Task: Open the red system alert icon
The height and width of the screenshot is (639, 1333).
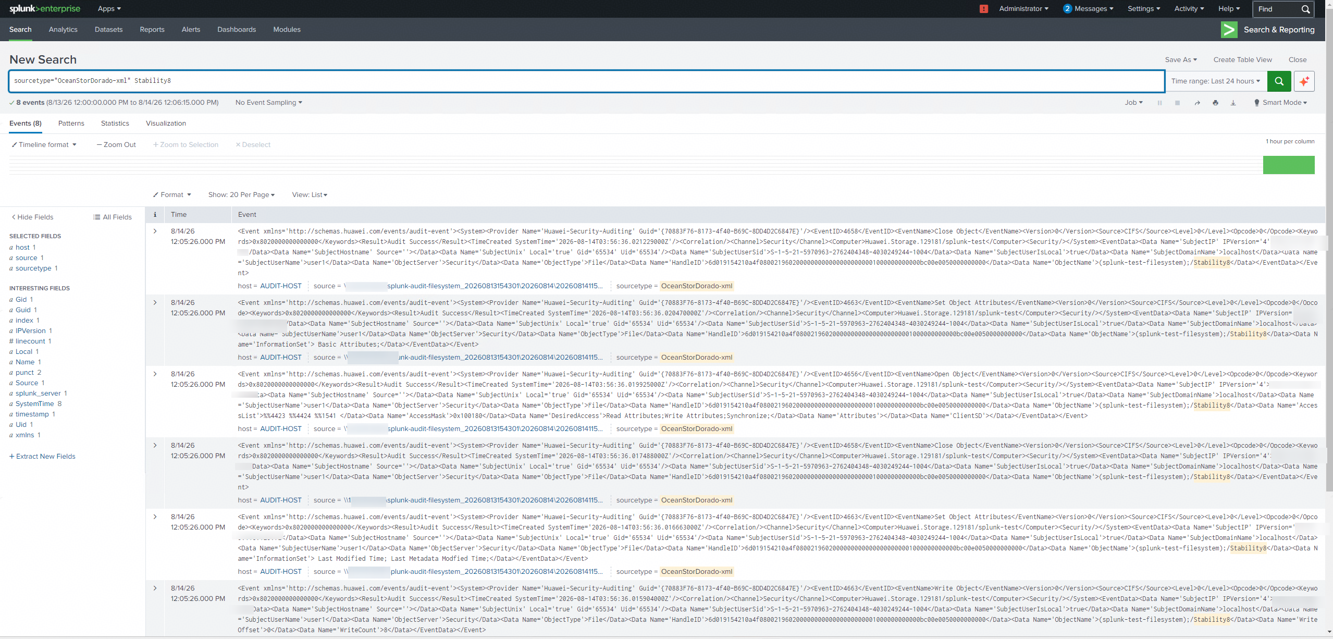Action: pyautogui.click(x=983, y=9)
